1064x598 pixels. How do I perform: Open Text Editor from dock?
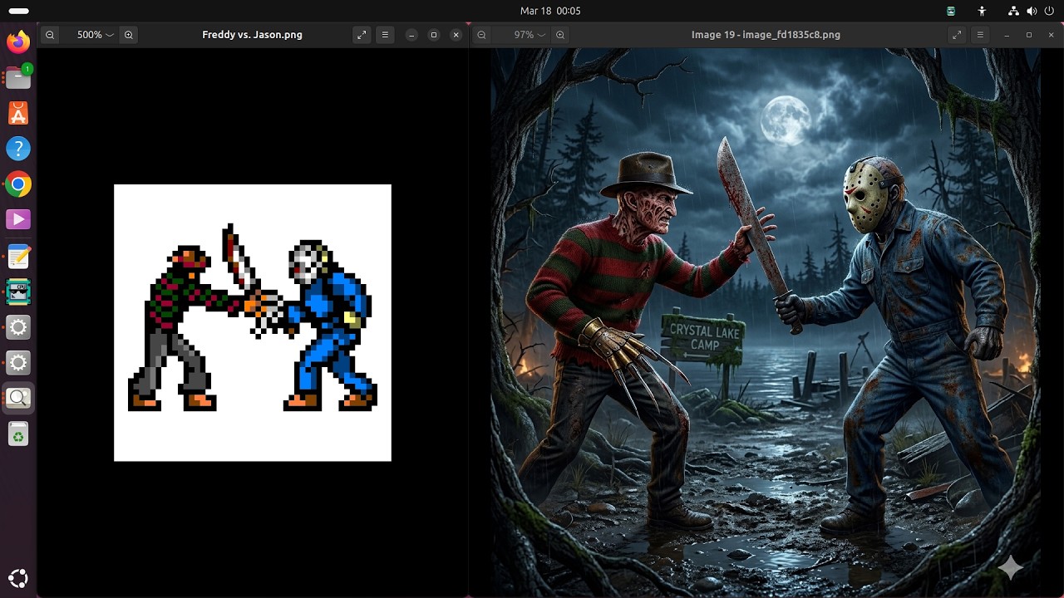[18, 256]
